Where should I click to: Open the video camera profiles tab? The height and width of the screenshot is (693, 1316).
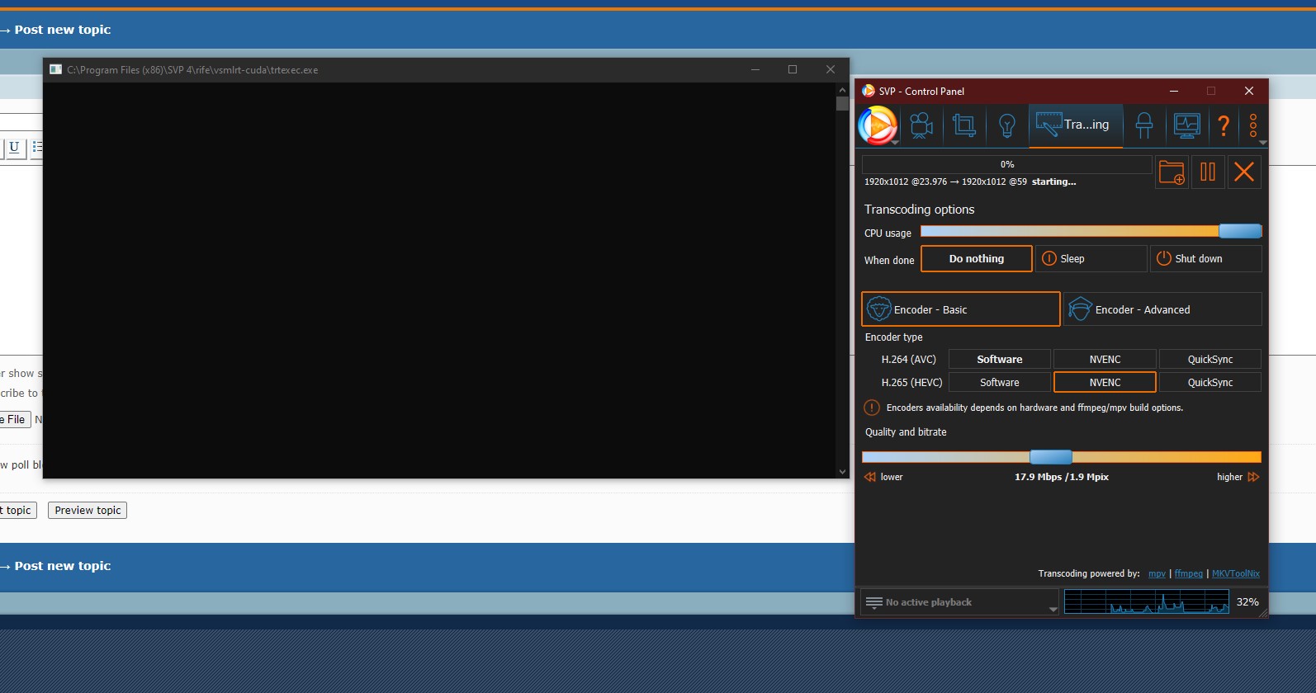pos(921,125)
